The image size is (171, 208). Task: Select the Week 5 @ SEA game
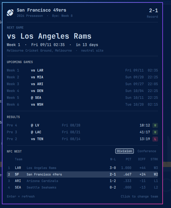[x=82, y=97]
